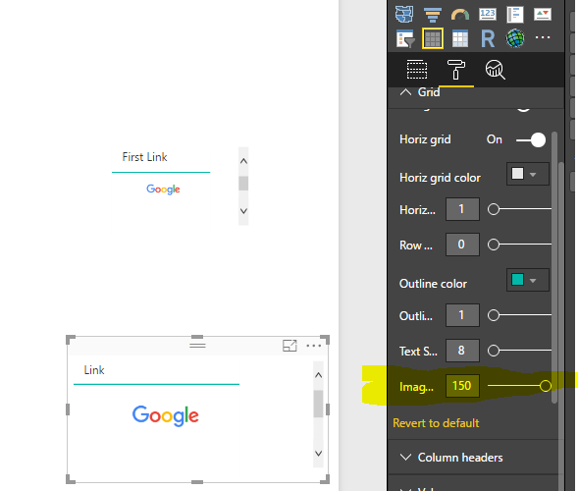Click the Link column header in selected visual
This screenshot has width=579, height=491.
(x=94, y=370)
